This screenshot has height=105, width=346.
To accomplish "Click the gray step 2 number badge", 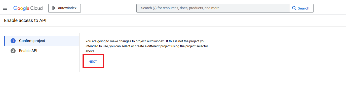I will (x=13, y=51).
